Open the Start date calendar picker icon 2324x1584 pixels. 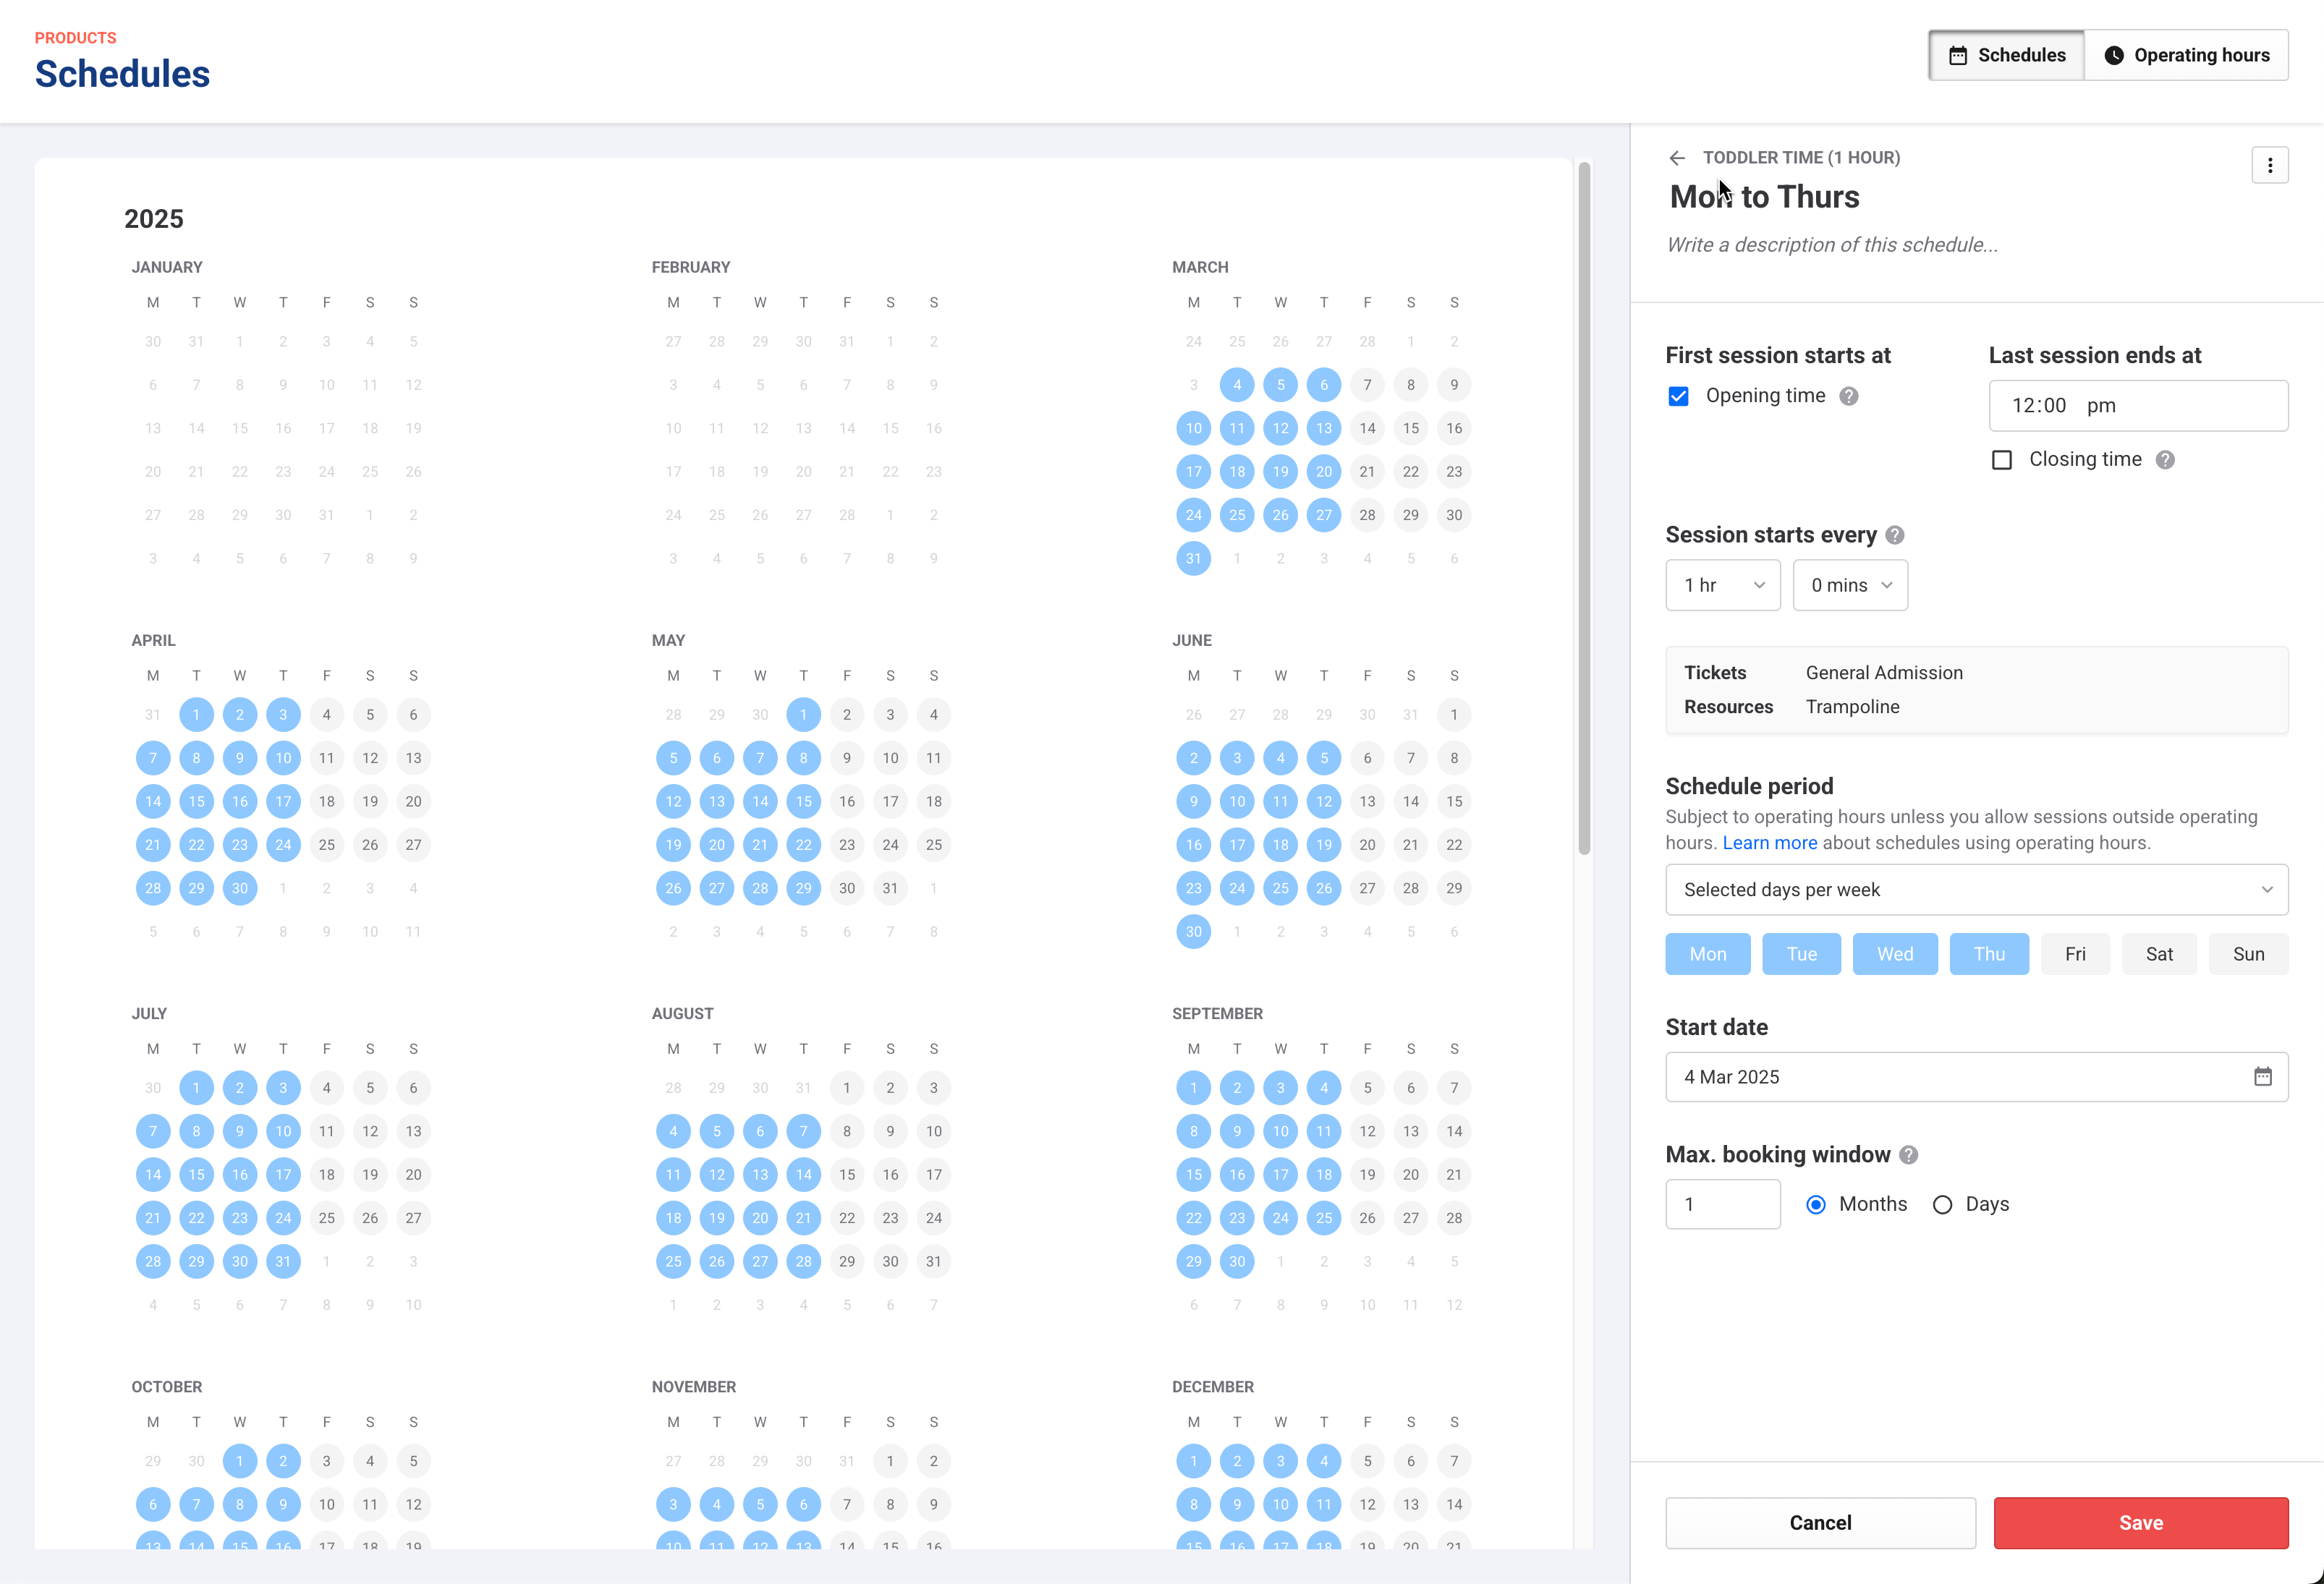(2263, 1076)
